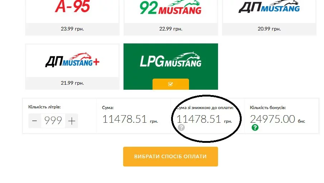Increase liters with the plus button
This screenshot has width=324, height=183.
pyautogui.click(x=72, y=121)
